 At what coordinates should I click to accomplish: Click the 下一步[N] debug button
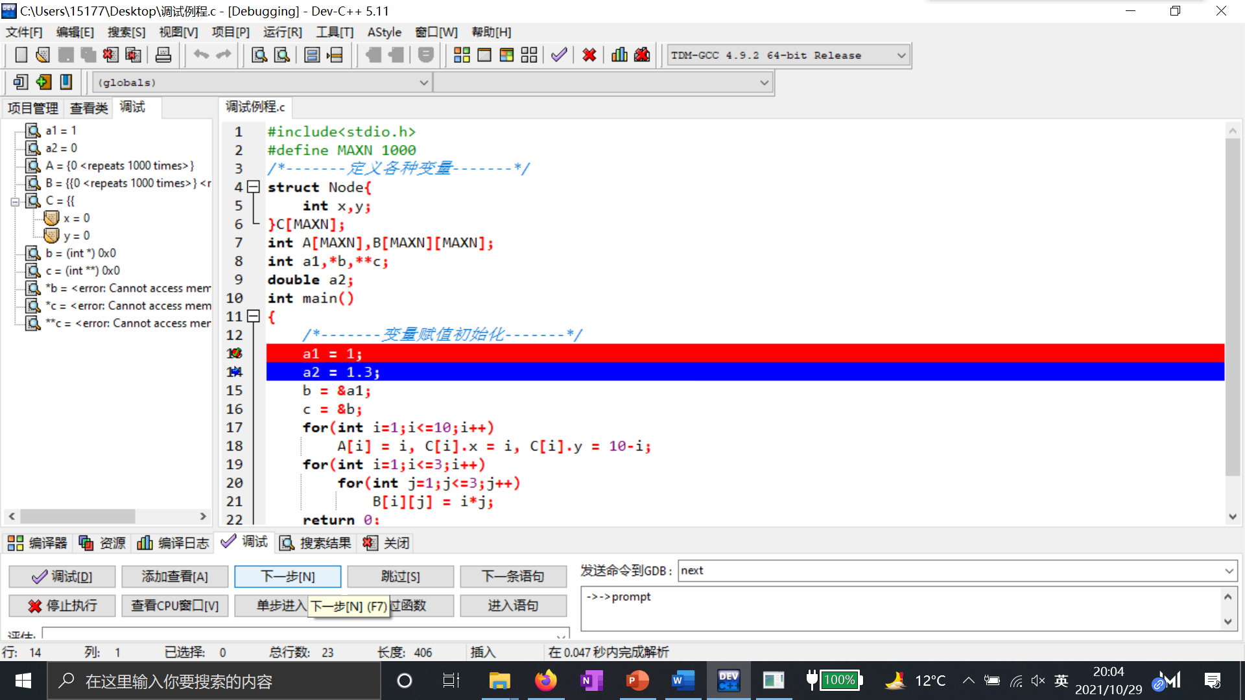pos(287,576)
